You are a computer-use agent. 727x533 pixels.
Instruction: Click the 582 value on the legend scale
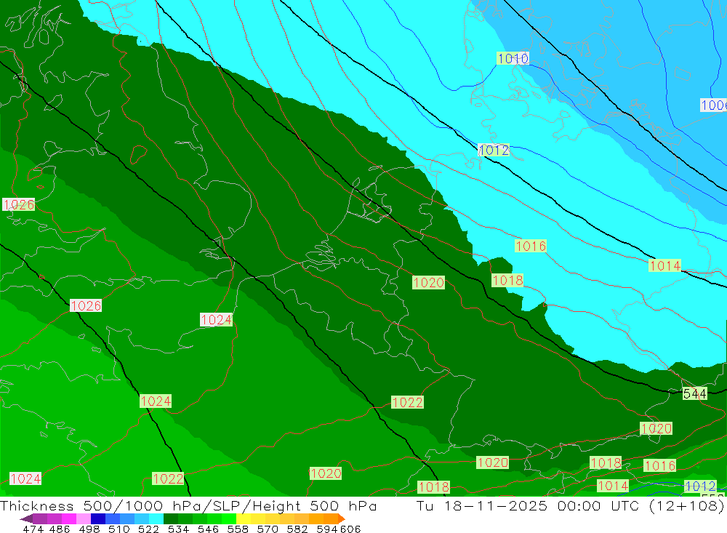click(x=297, y=529)
